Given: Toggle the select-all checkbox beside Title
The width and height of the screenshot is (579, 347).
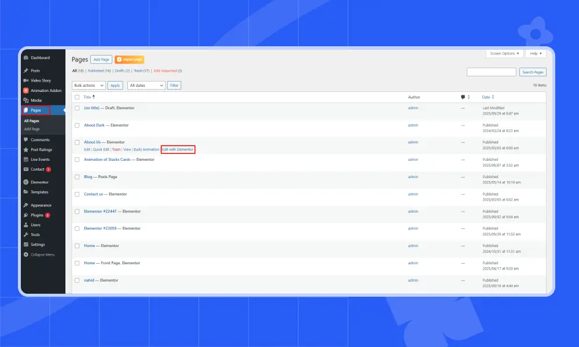Looking at the screenshot, I should pyautogui.click(x=78, y=97).
